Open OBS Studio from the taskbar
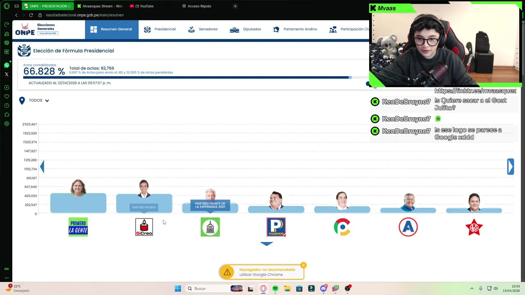 pyautogui.click(x=348, y=288)
